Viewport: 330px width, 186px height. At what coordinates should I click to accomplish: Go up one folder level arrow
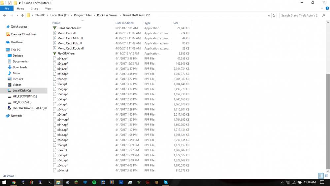[22, 16]
